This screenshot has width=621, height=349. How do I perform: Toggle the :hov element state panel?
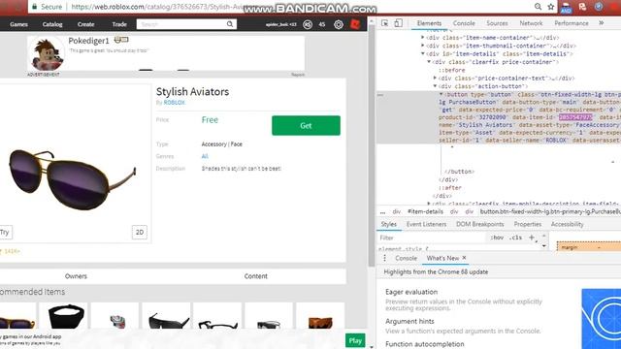point(497,238)
